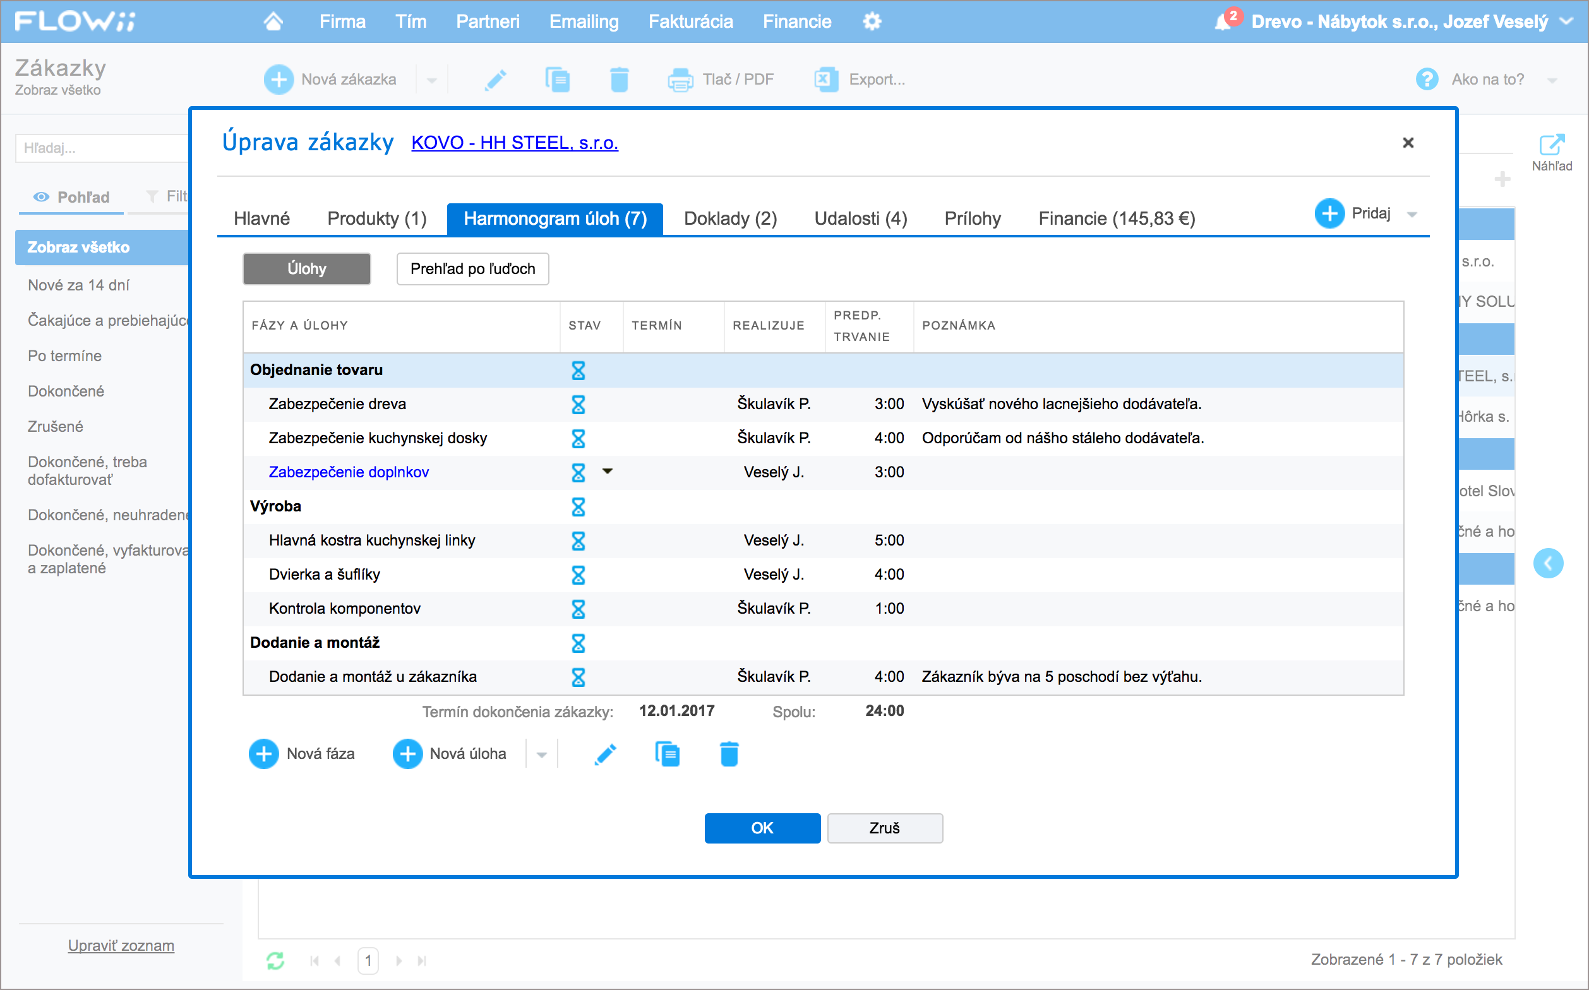1589x990 pixels.
Task: Open the Firma menu
Action: [342, 21]
